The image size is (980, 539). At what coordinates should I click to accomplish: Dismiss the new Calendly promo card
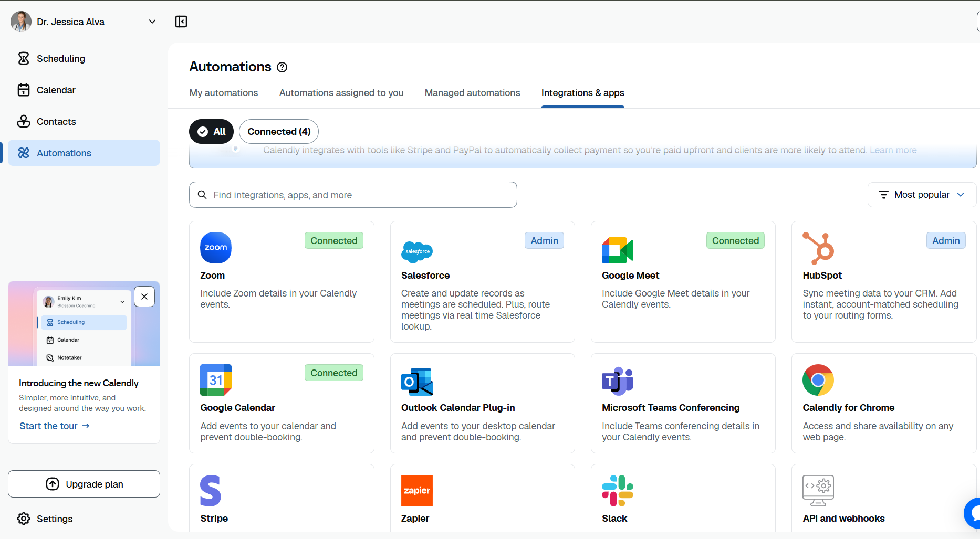click(x=144, y=297)
